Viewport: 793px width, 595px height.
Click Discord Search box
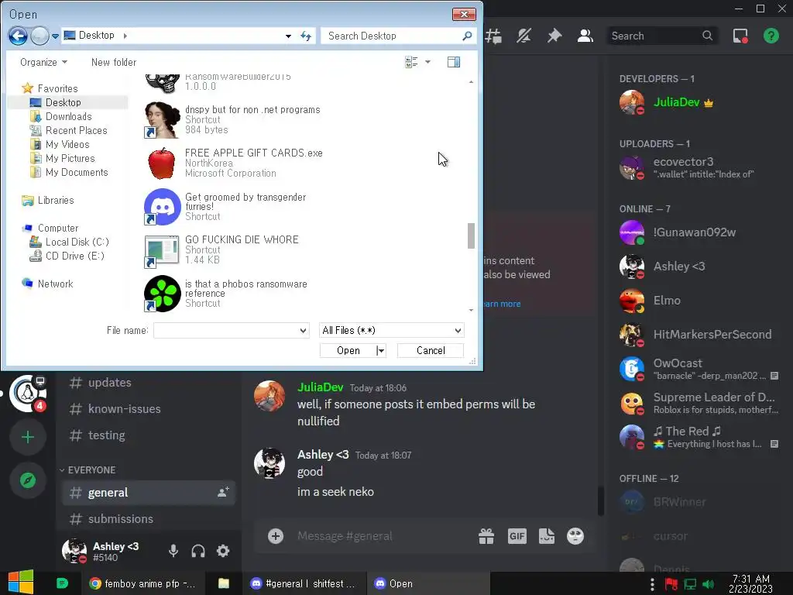(x=662, y=36)
